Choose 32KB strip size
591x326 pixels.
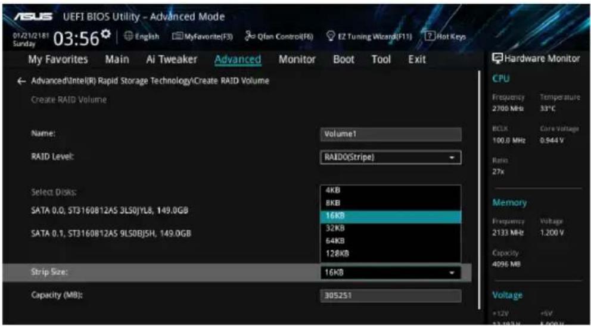[x=391, y=228]
